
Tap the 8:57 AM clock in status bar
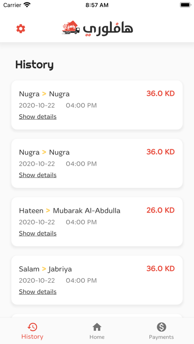coord(97,5)
